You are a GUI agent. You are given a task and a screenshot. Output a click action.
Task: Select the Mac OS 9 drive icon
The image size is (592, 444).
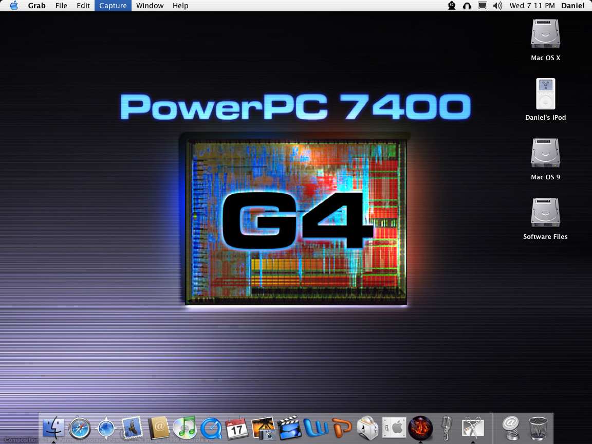tap(546, 153)
